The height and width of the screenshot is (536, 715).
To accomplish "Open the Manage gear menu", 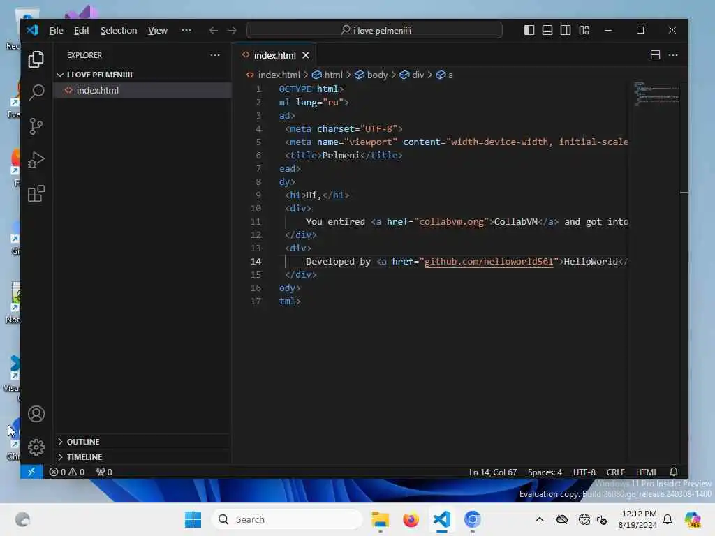I will click(36, 447).
